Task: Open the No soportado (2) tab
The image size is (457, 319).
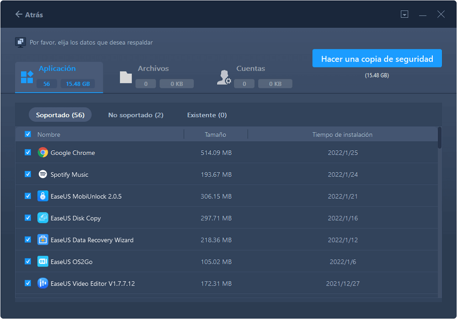Action: 136,115
